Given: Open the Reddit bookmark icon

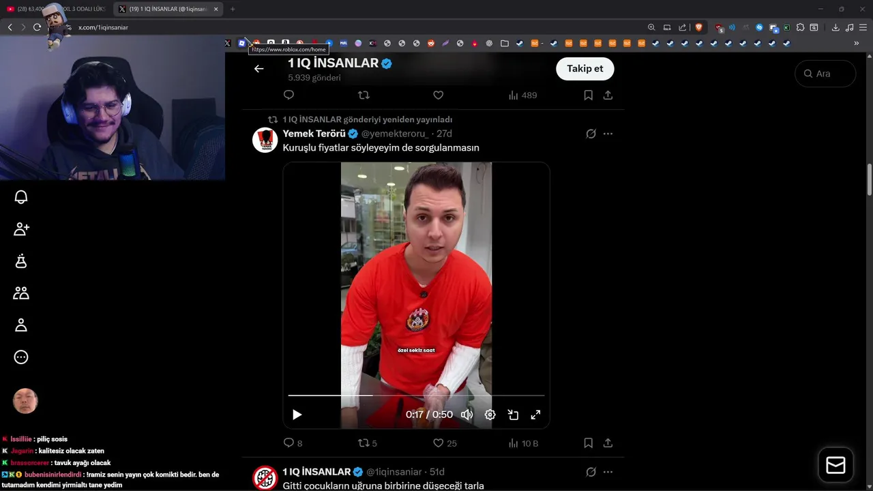Looking at the screenshot, I should point(431,43).
